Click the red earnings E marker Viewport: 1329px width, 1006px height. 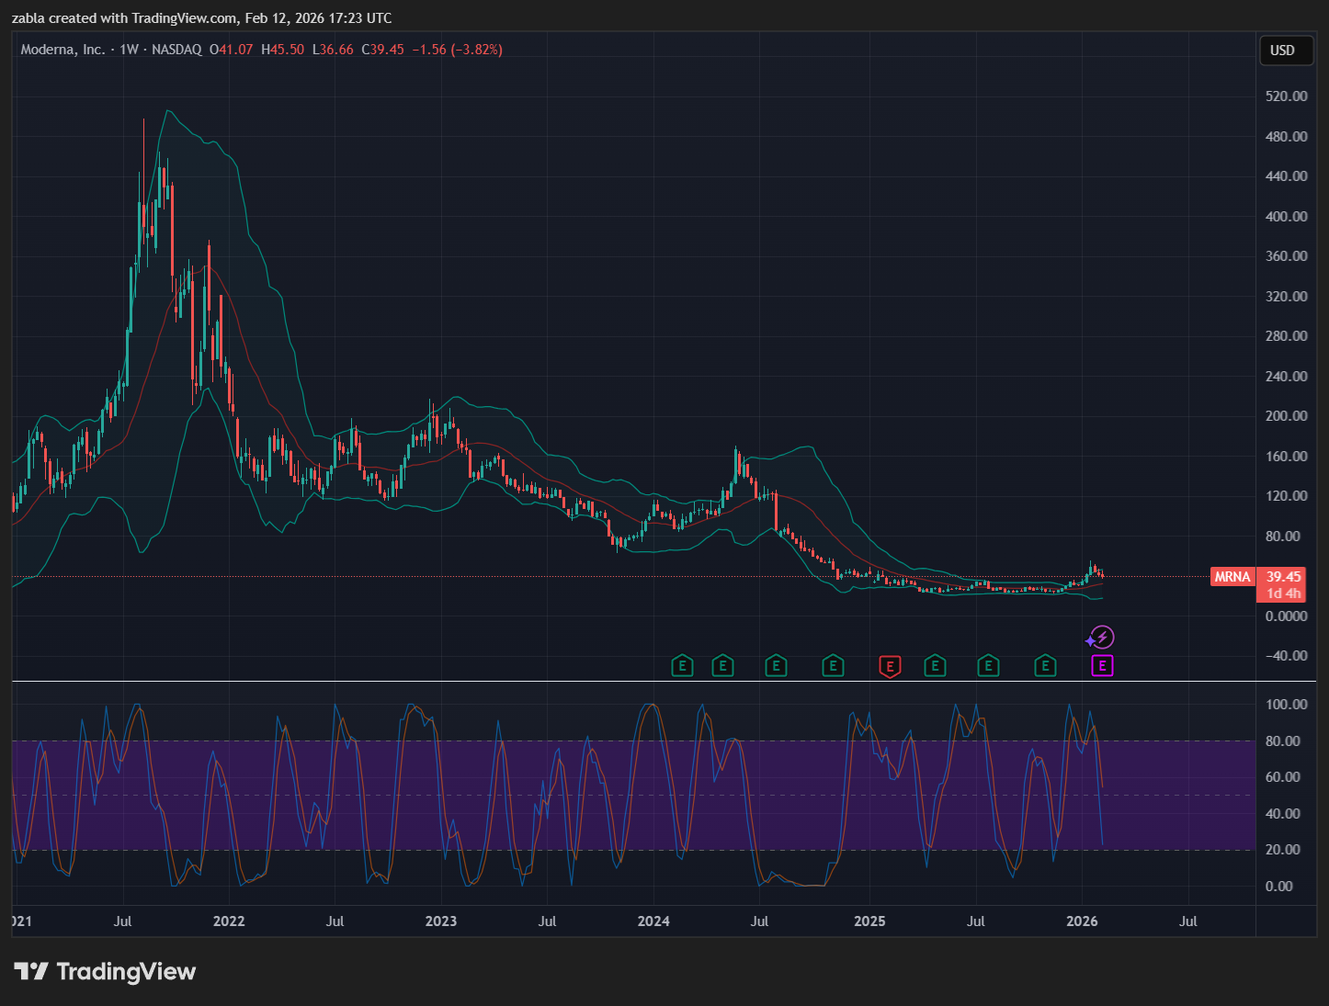[889, 666]
